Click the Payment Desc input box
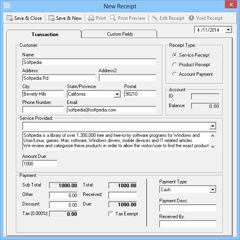The width and height of the screenshot is (240, 240). pyautogui.click(x=188, y=208)
